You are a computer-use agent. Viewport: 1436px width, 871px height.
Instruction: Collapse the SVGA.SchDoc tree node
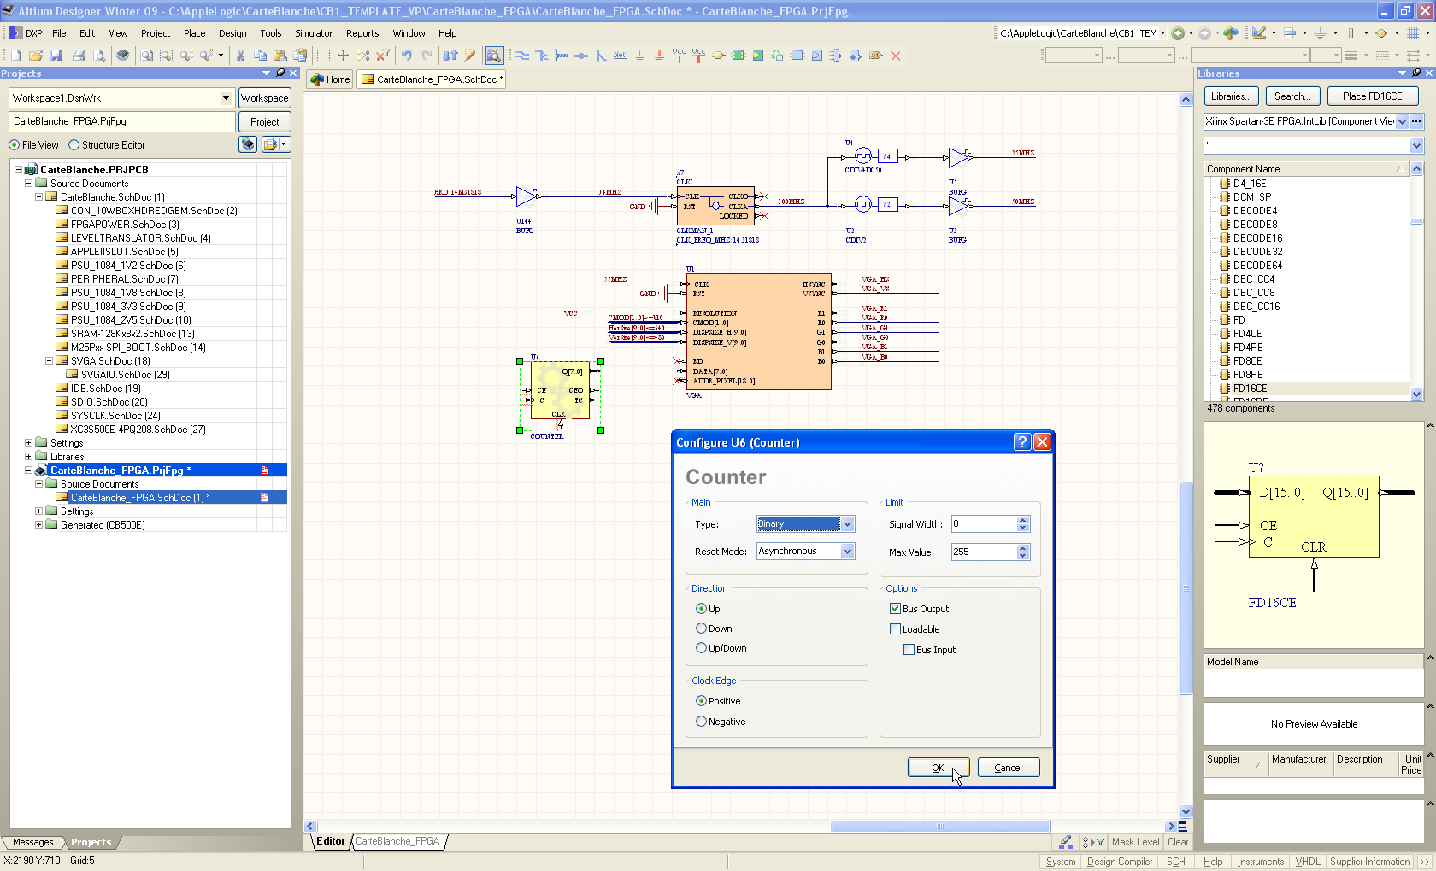tap(49, 361)
